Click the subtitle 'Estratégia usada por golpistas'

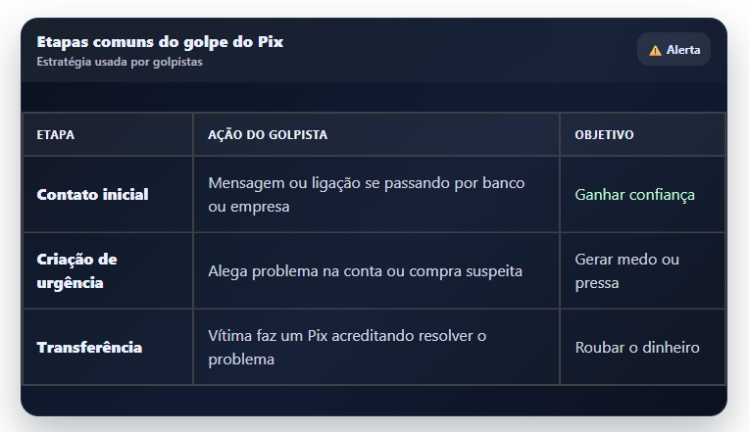120,62
